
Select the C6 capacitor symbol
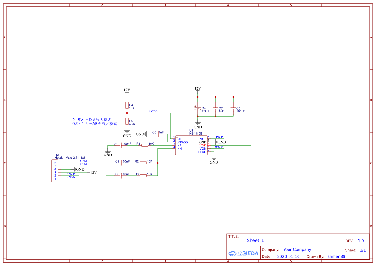(x=158, y=134)
